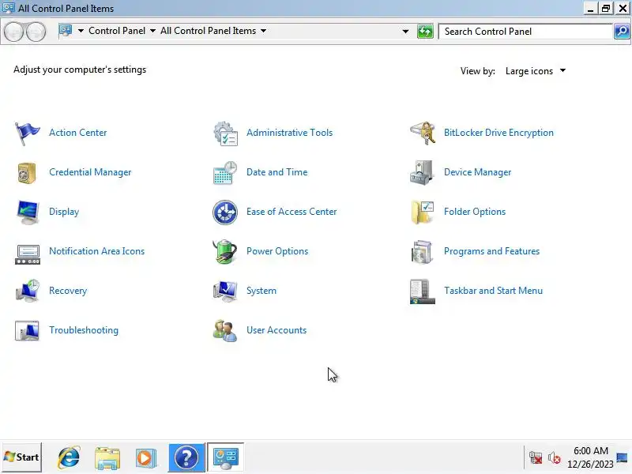This screenshot has width=632, height=474.
Task: Click the Ease of Access Center icon
Action: tap(225, 212)
